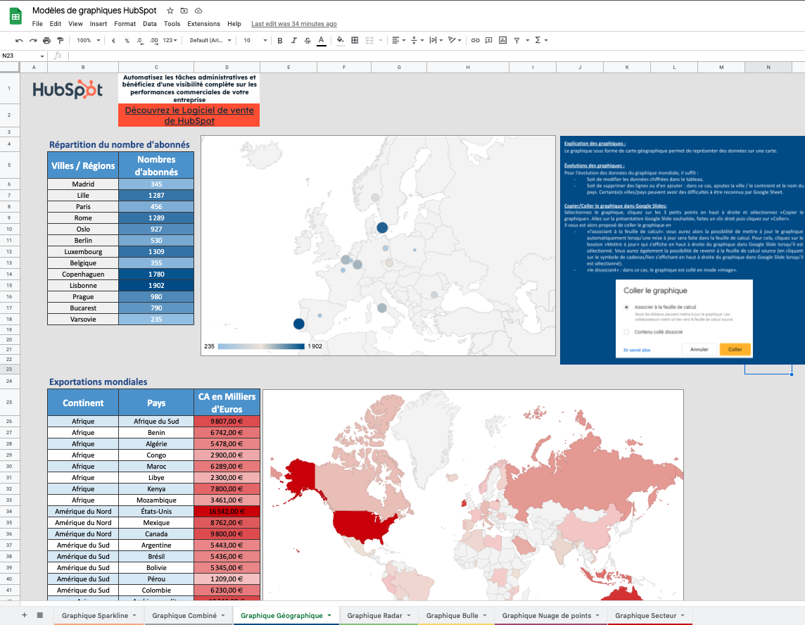This screenshot has width=805, height=625.
Task: Insert a comment
Action: [x=489, y=41]
